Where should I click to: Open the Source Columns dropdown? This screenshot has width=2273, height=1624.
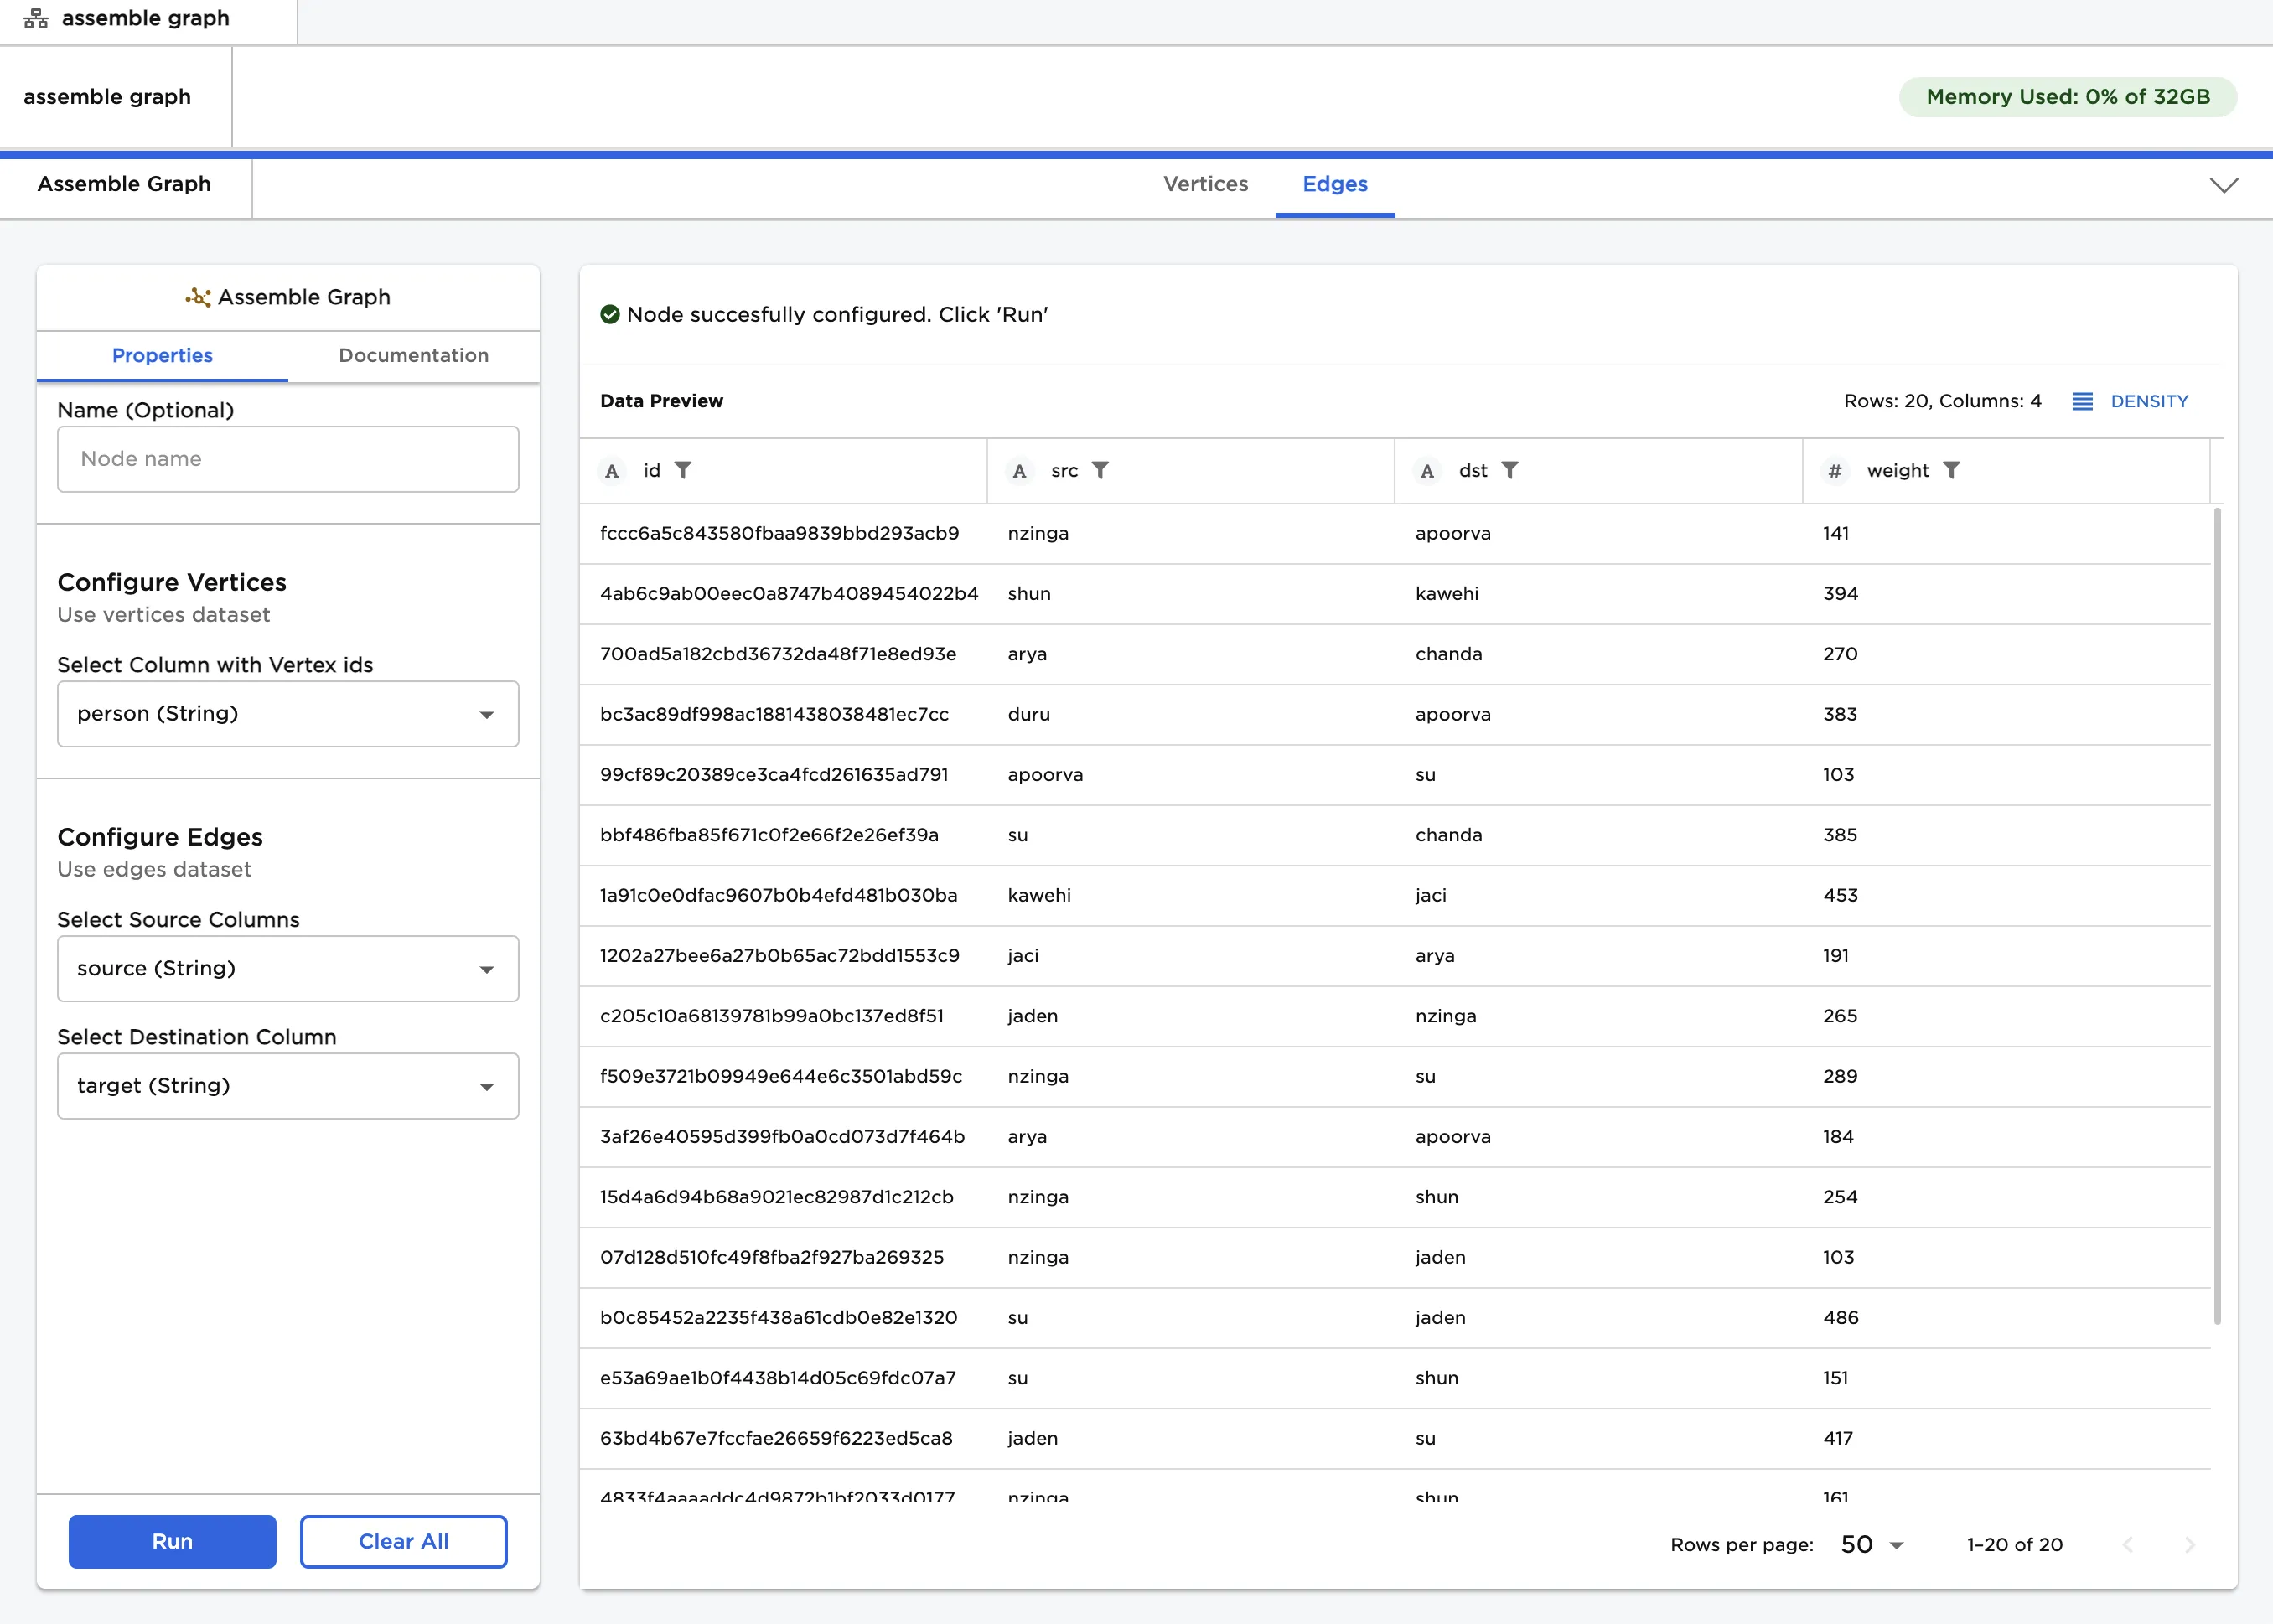click(288, 968)
